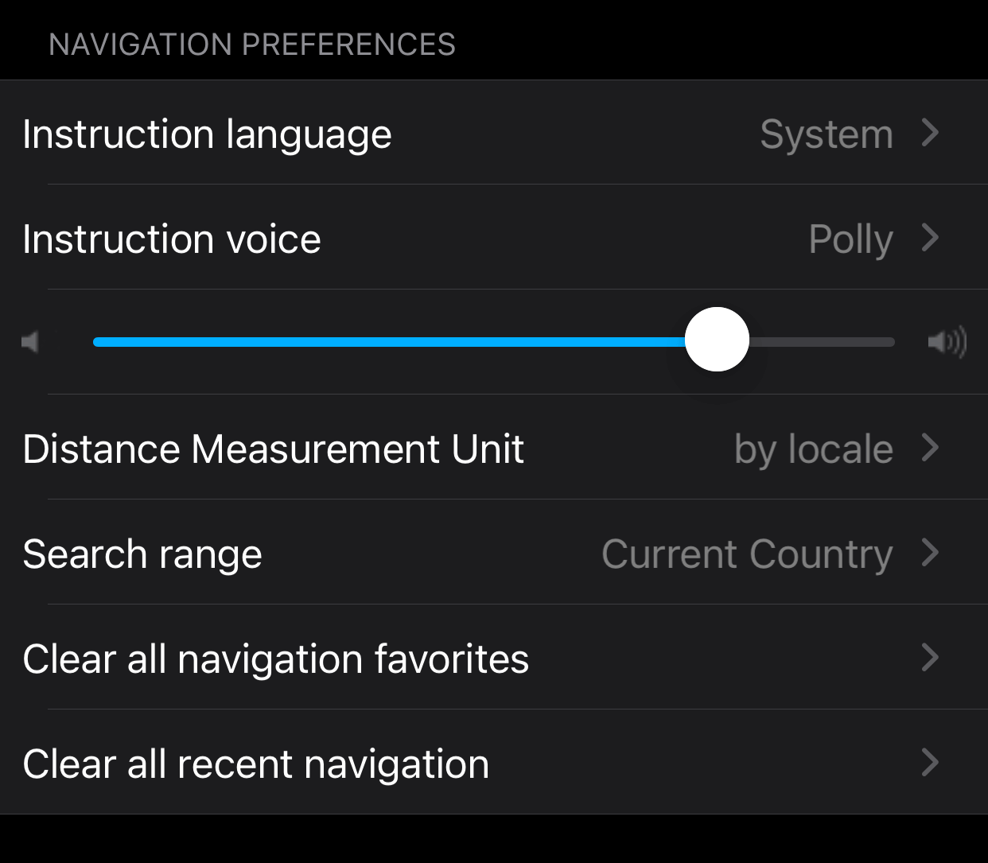Click the voice volume slider knob
The width and height of the screenshot is (988, 863).
point(717,340)
